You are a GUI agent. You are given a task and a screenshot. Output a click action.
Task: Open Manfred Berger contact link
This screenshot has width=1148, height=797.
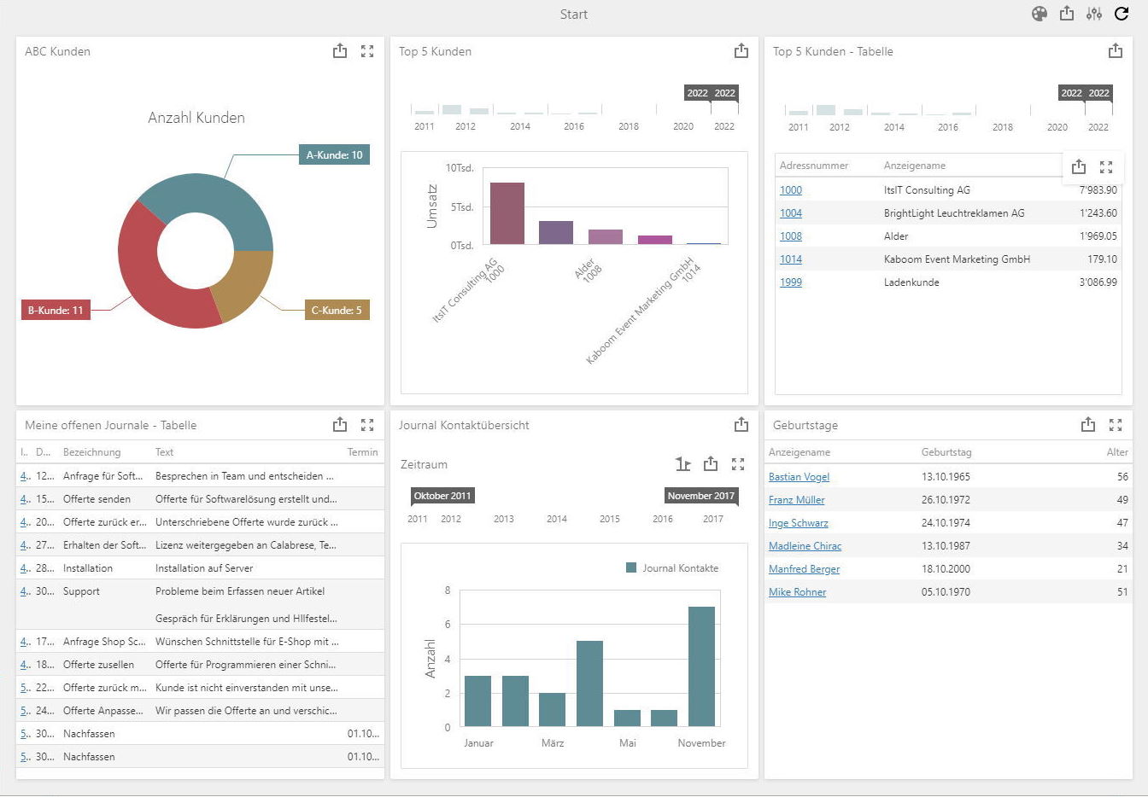[x=804, y=569]
